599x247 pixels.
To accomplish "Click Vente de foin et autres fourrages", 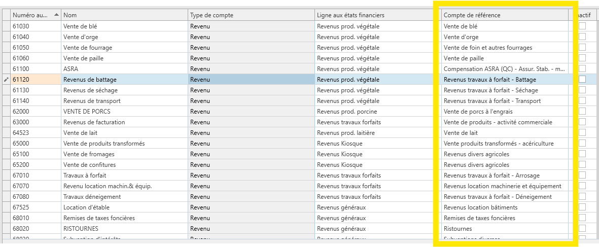I will click(504, 48).
